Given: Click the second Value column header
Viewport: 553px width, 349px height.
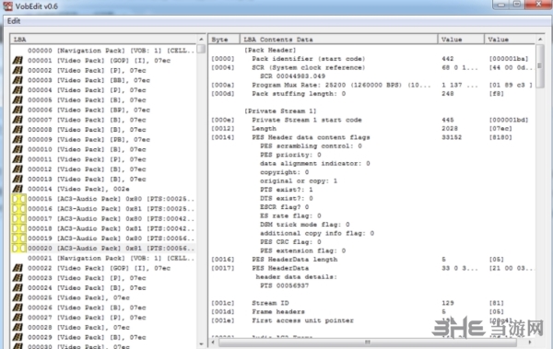Looking at the screenshot, I should pos(510,39).
